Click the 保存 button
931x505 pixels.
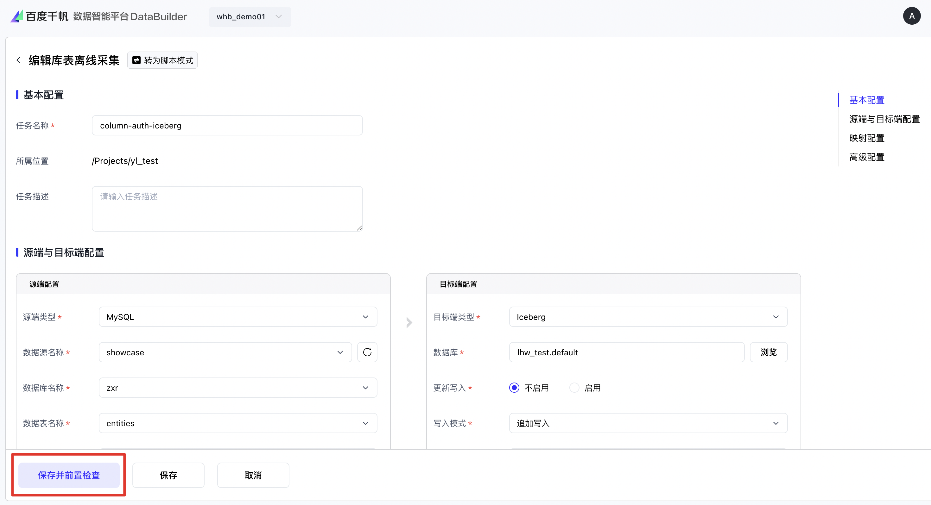click(x=168, y=475)
